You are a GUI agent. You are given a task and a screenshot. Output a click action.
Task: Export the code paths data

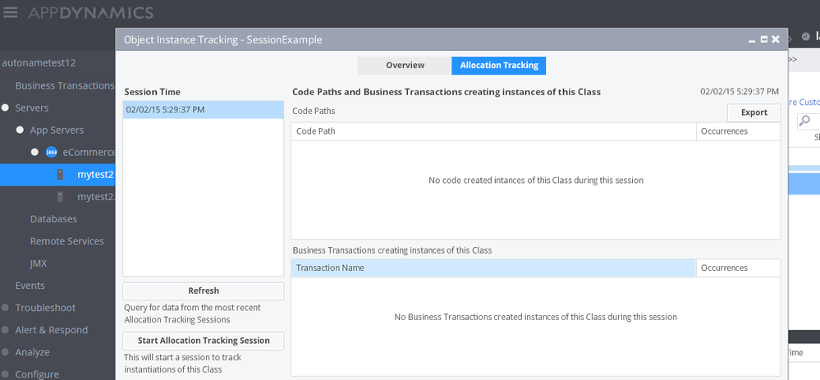coord(754,112)
